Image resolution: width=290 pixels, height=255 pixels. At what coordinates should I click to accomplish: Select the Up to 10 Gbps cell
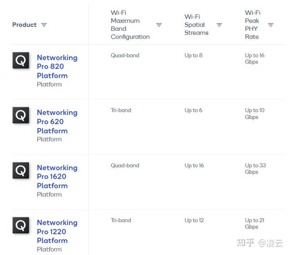coord(255,113)
